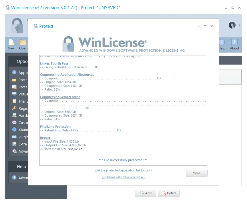Click 'Linker: Fourth Pass' heading in log
This screenshot has width=247, height=204.
(x=54, y=63)
